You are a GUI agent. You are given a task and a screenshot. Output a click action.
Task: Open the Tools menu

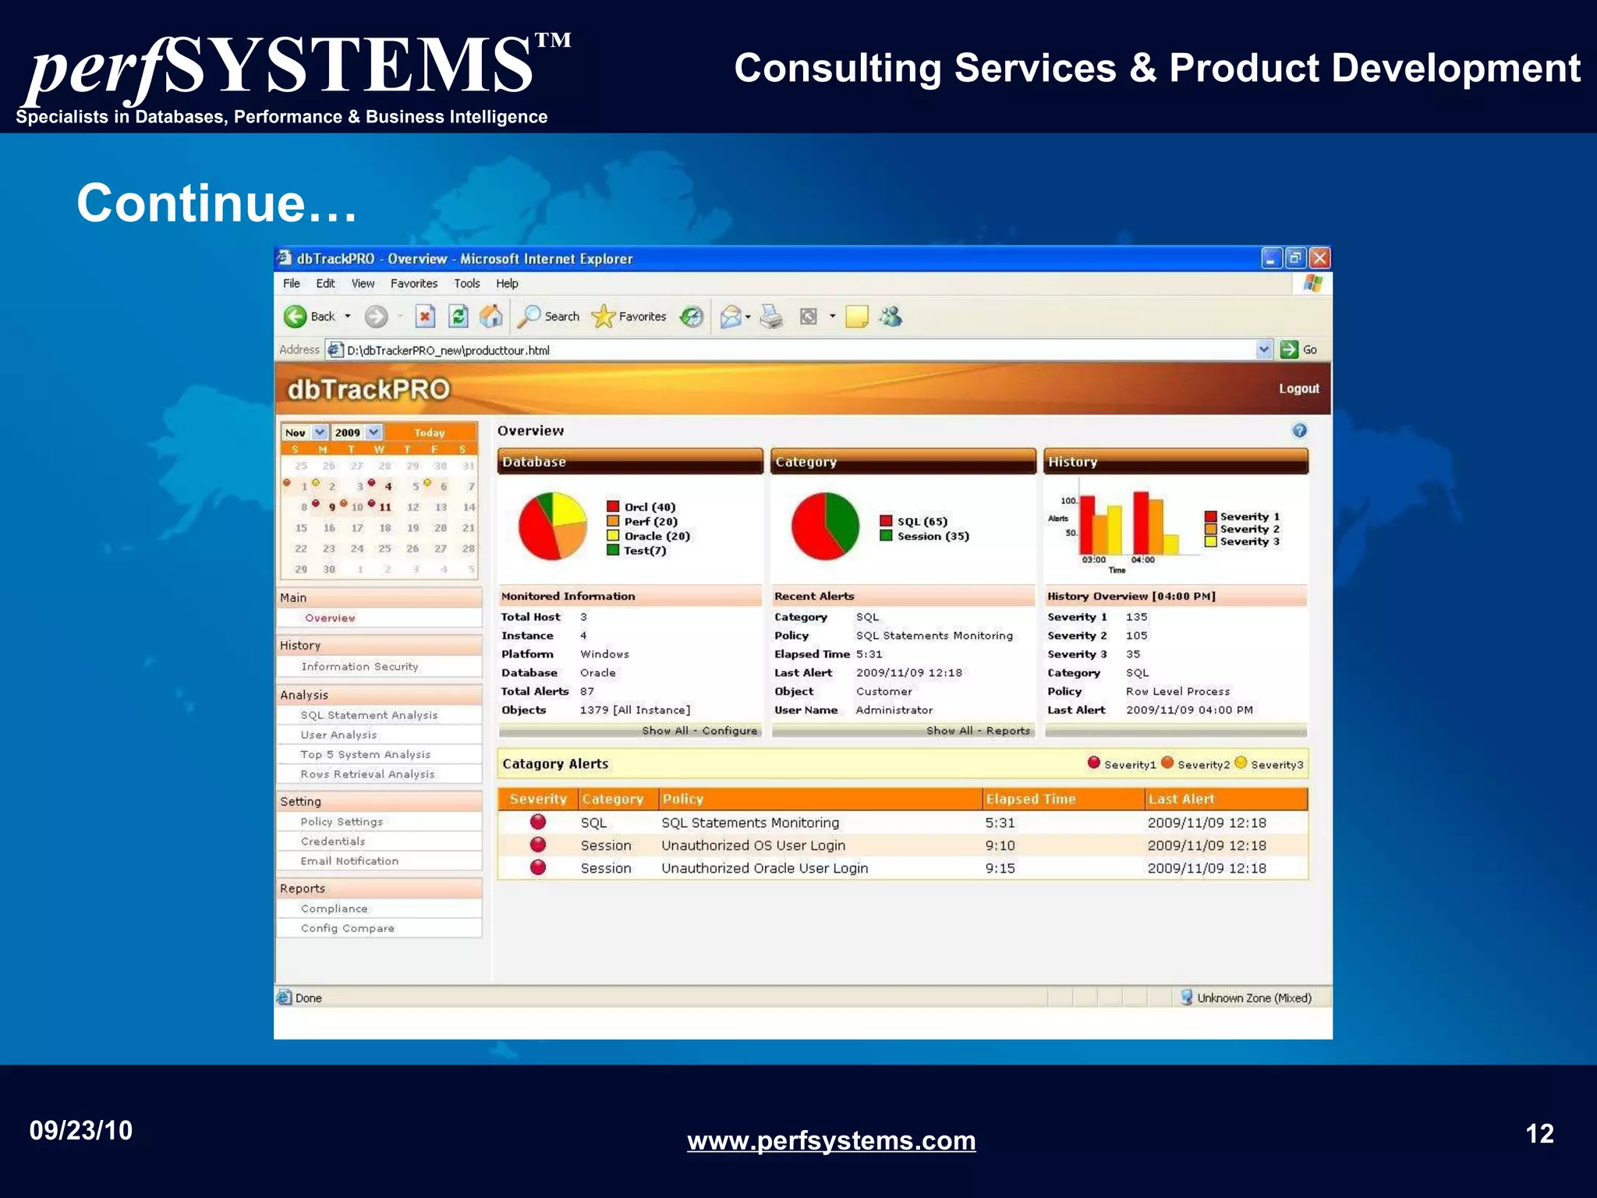click(466, 283)
